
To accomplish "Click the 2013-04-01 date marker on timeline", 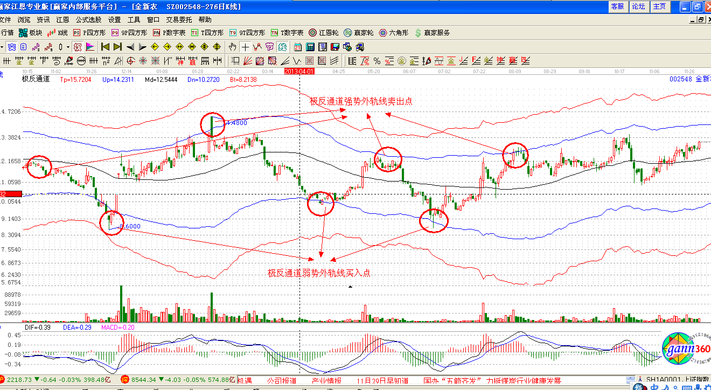I will [x=299, y=71].
